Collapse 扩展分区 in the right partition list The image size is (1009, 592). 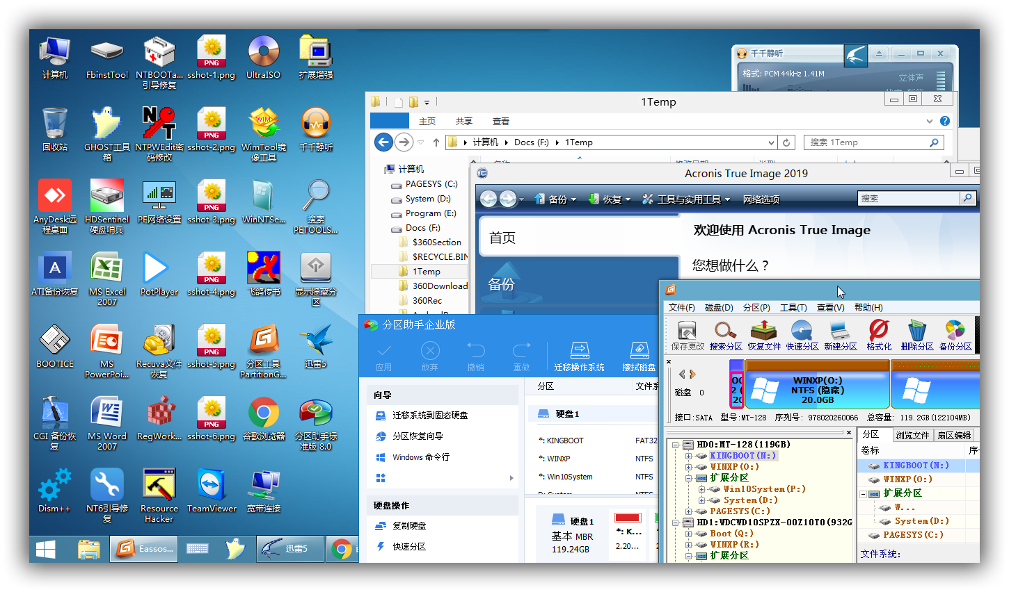pos(864,494)
